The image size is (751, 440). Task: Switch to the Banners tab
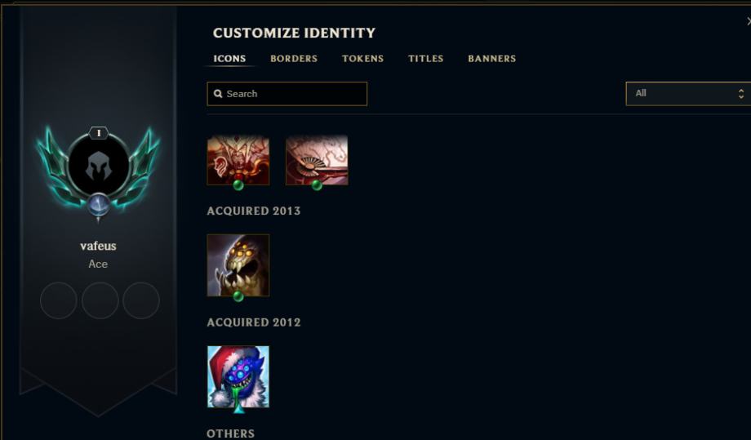point(492,59)
